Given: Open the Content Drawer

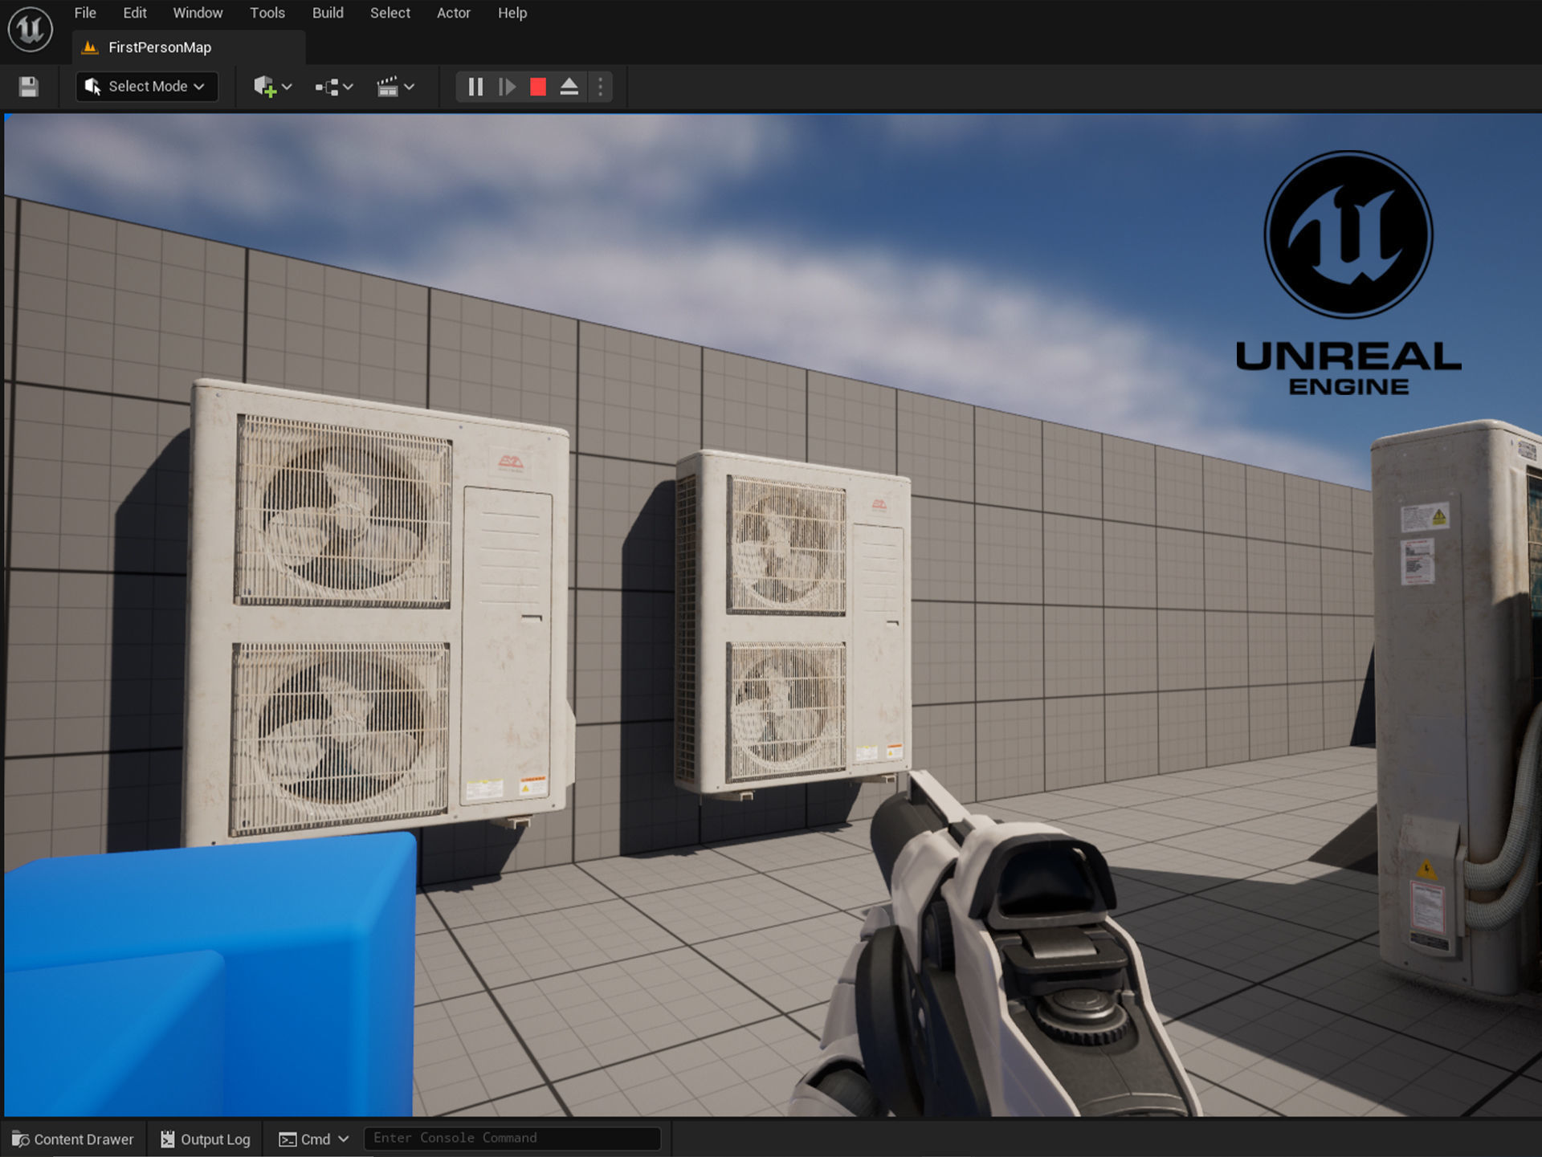Looking at the screenshot, I should (x=73, y=1139).
